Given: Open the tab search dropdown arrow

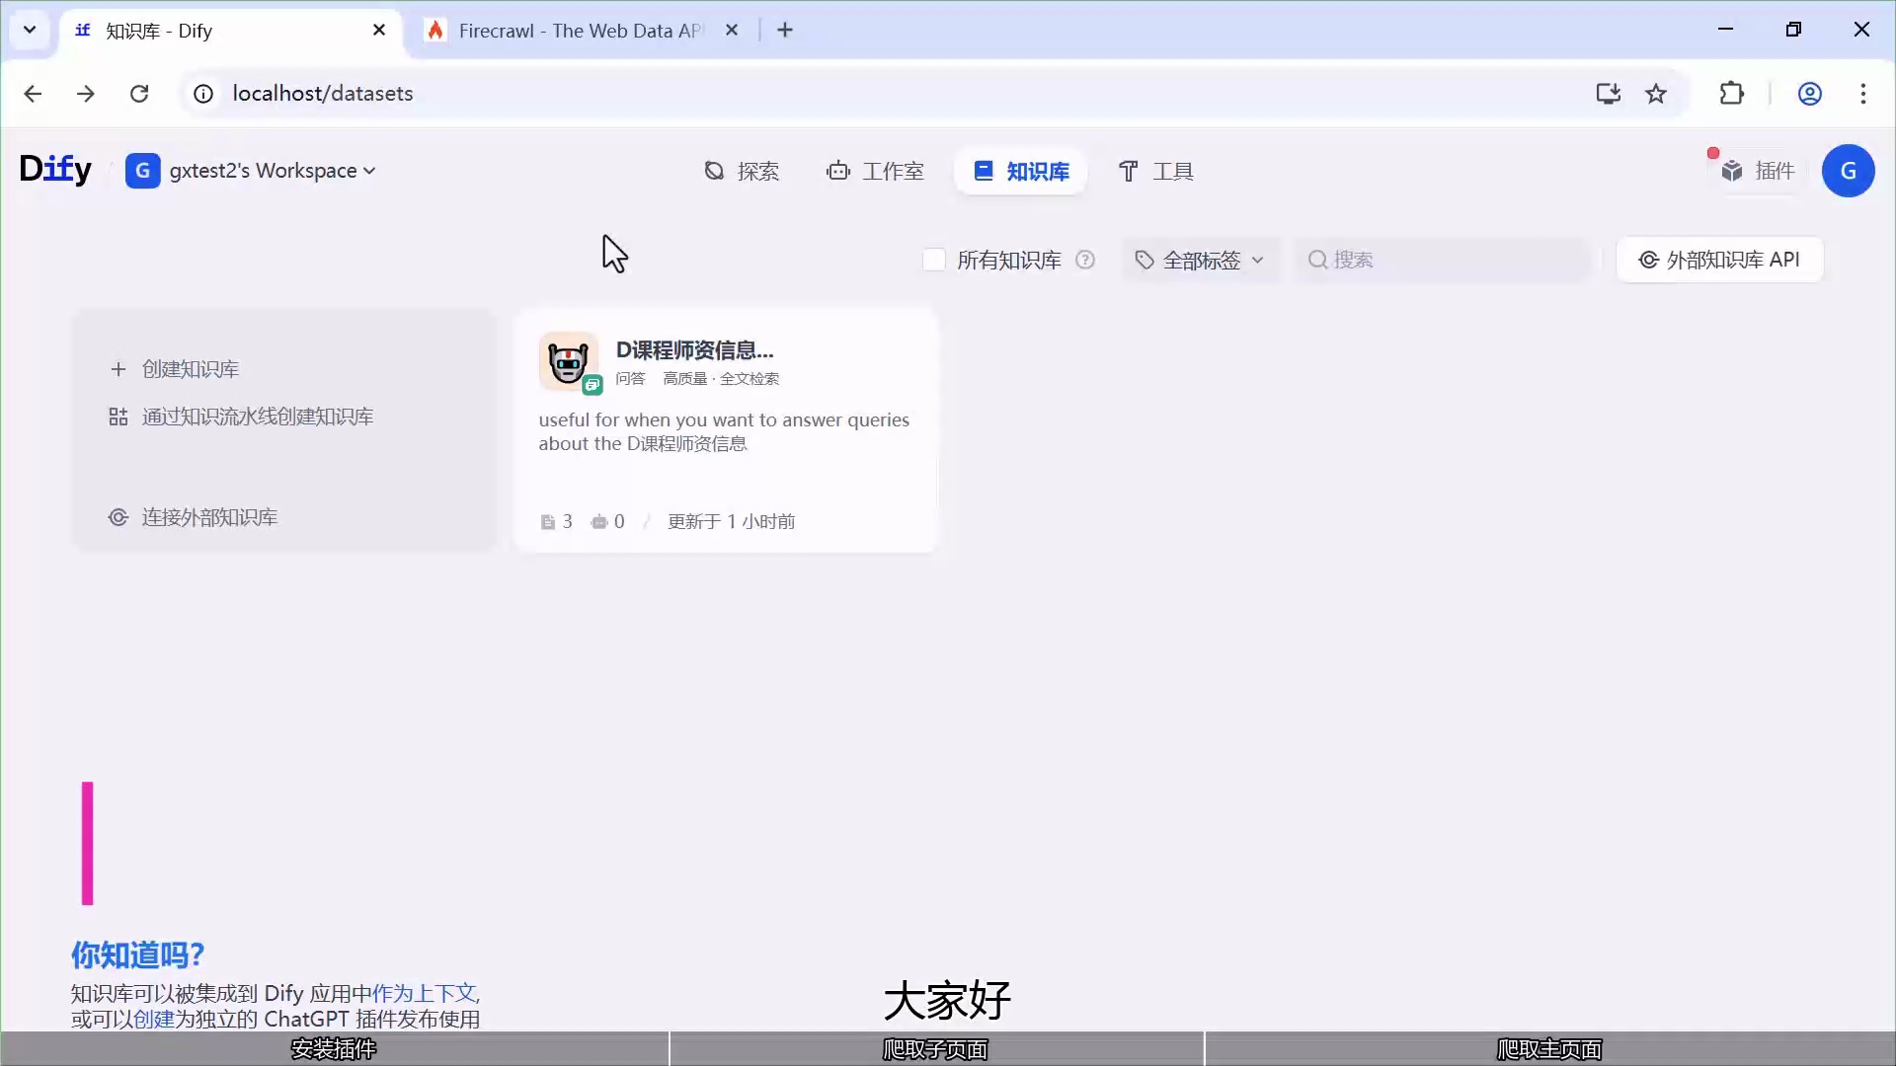Looking at the screenshot, I should (30, 30).
